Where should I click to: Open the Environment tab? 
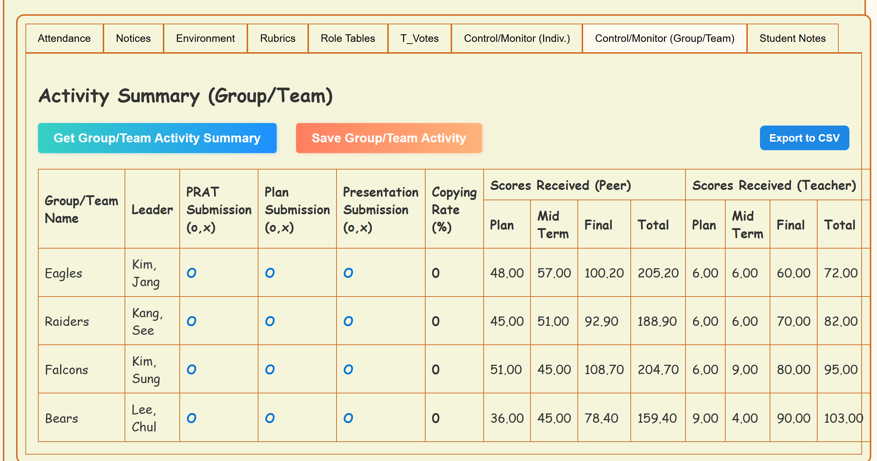(205, 38)
